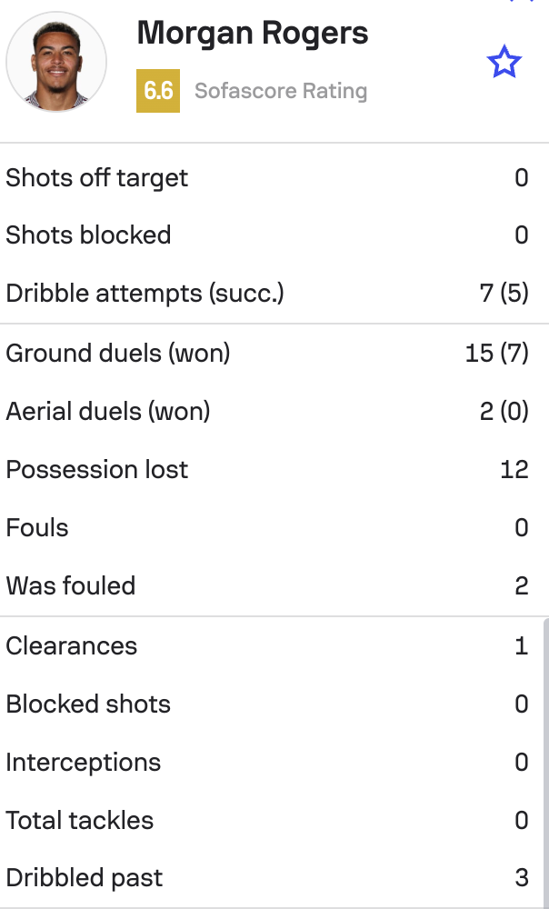The width and height of the screenshot is (549, 909).
Task: Select the Shots blocked stat row
Action: (x=274, y=235)
